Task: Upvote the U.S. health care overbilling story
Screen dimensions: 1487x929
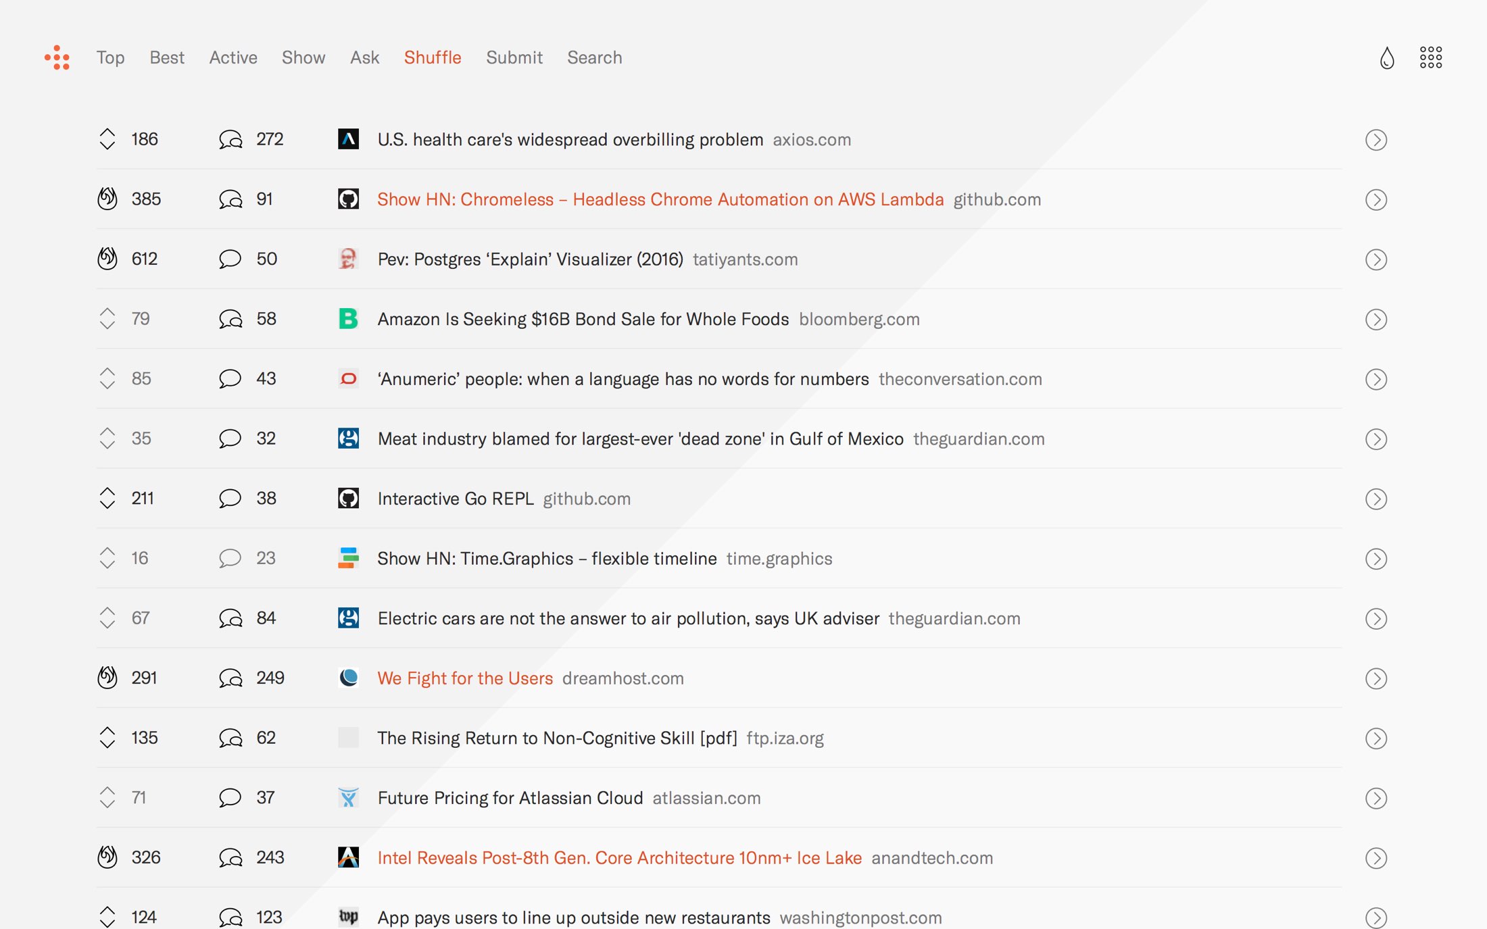Action: (107, 139)
